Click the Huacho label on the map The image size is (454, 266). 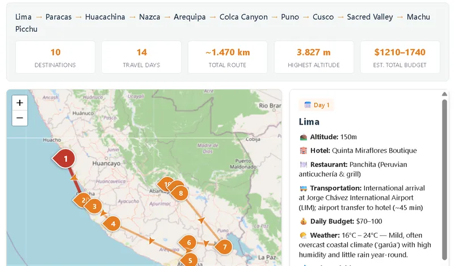tap(52, 140)
